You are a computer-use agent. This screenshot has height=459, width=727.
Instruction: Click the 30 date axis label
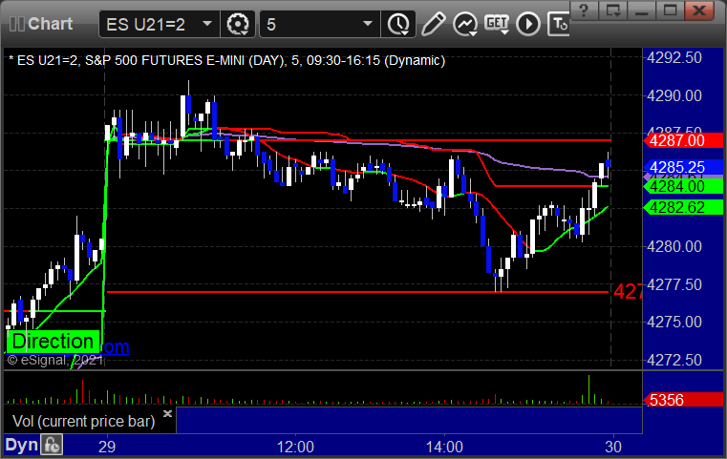[x=613, y=447]
